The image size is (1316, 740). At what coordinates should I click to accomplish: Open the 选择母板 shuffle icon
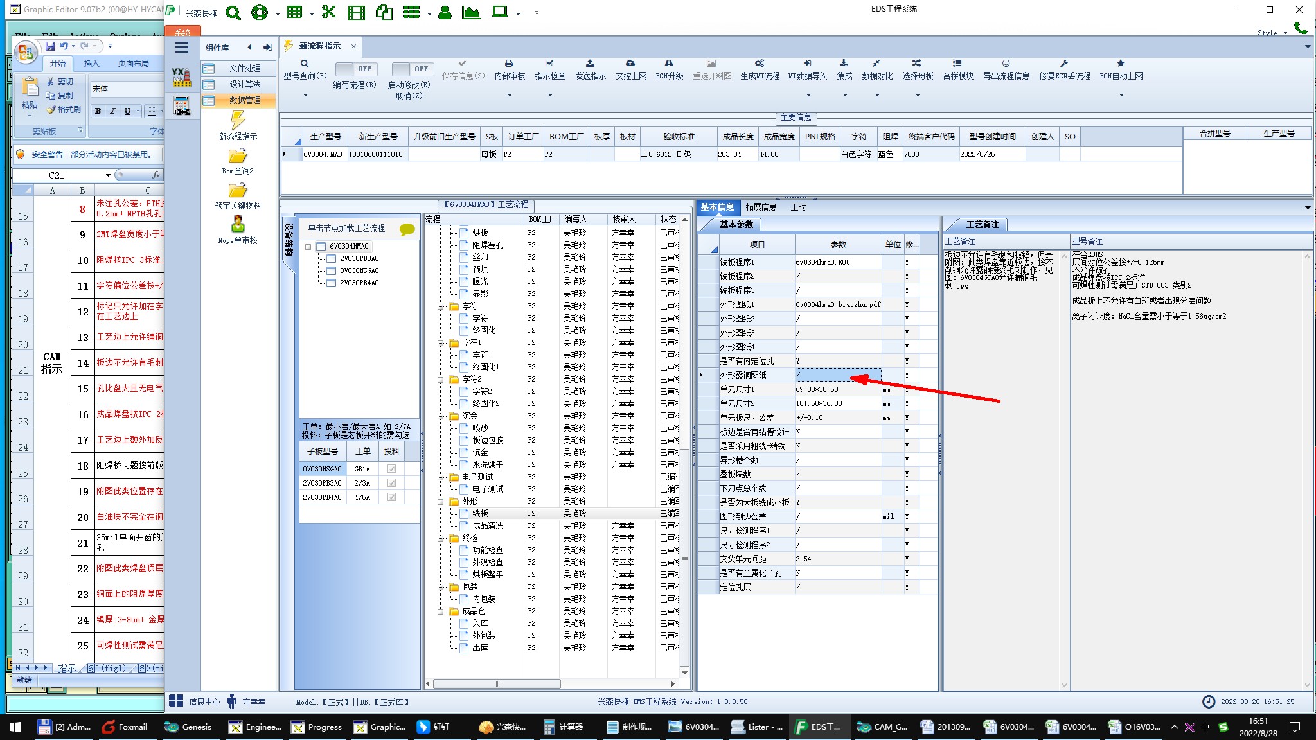(917, 64)
